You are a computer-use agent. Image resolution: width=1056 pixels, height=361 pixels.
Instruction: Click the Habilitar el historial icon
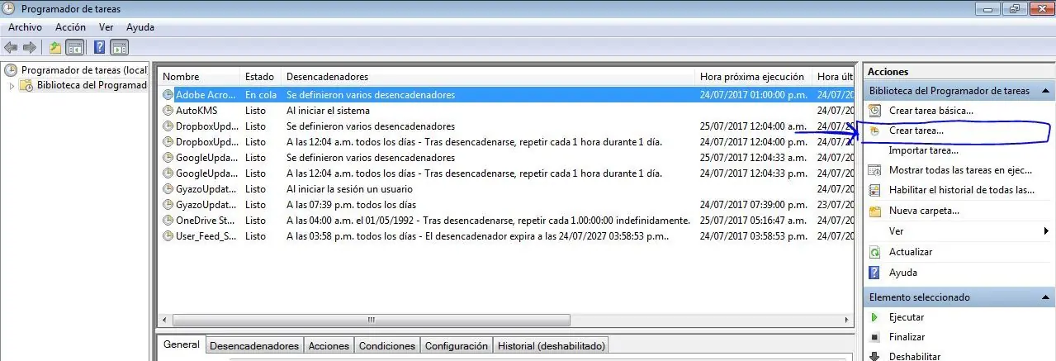click(x=874, y=190)
